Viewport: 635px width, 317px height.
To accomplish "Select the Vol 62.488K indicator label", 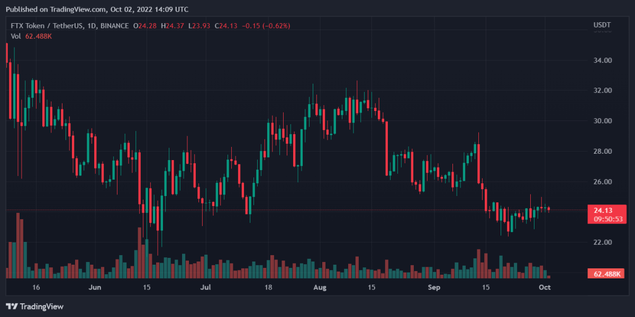I will point(31,36).
